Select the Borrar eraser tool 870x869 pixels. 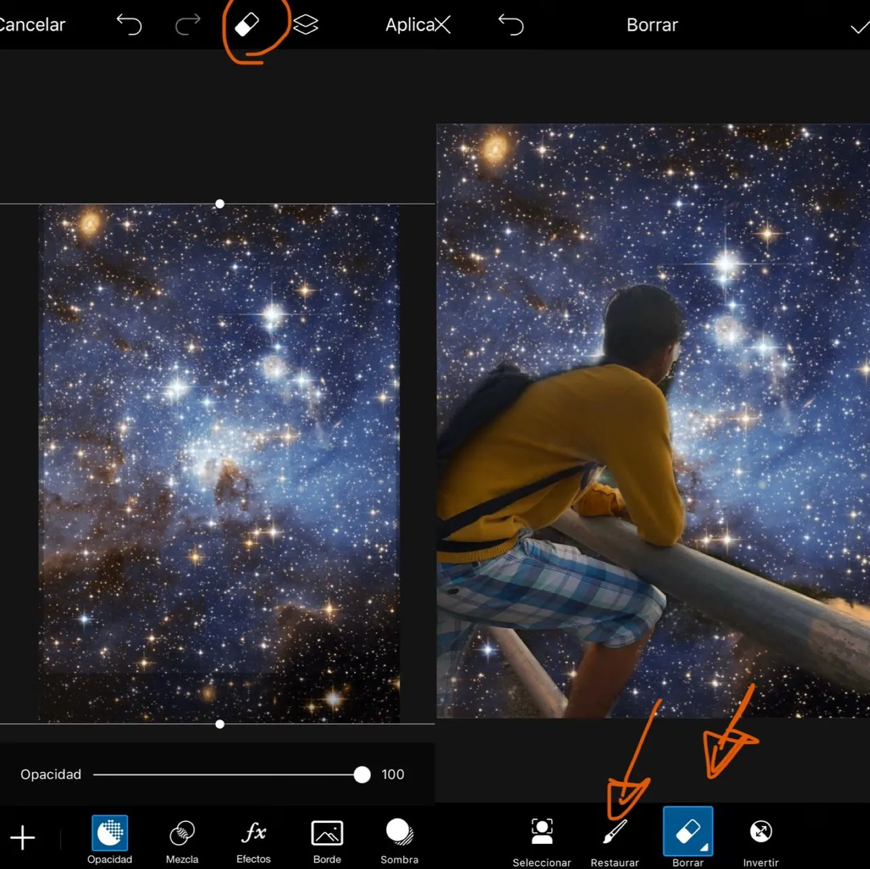click(x=688, y=836)
